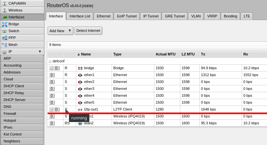Open the GRE Tunnel tab
Screen dimensions: 267x145
click(175, 16)
